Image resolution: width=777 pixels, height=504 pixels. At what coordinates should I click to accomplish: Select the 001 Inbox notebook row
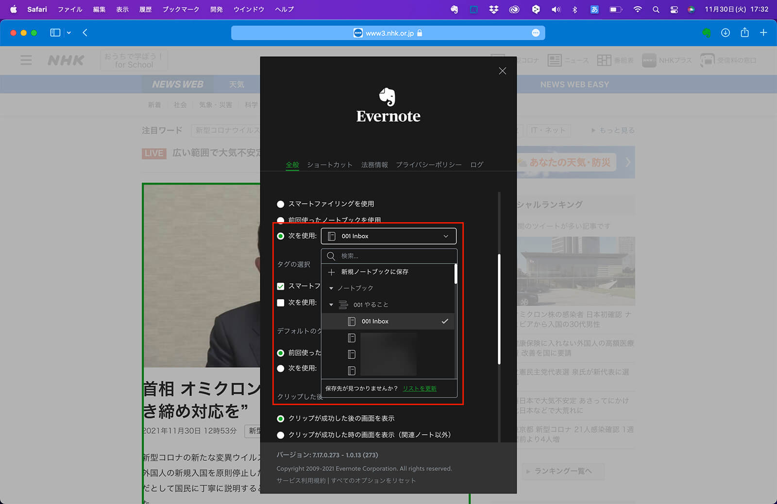(388, 321)
